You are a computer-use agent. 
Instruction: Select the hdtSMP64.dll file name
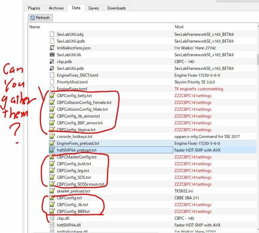69,225
